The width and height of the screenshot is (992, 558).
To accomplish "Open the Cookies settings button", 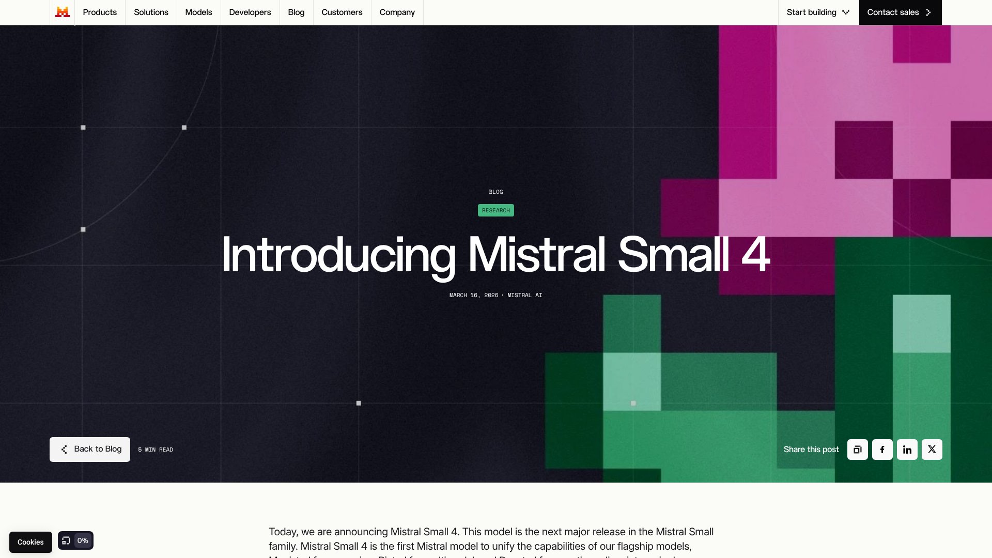I will point(30,542).
